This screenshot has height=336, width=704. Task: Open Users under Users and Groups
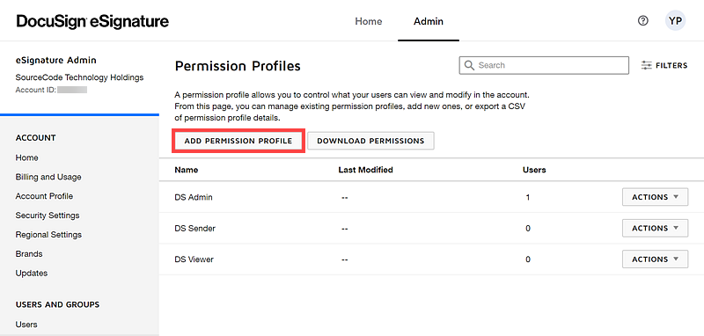click(26, 325)
